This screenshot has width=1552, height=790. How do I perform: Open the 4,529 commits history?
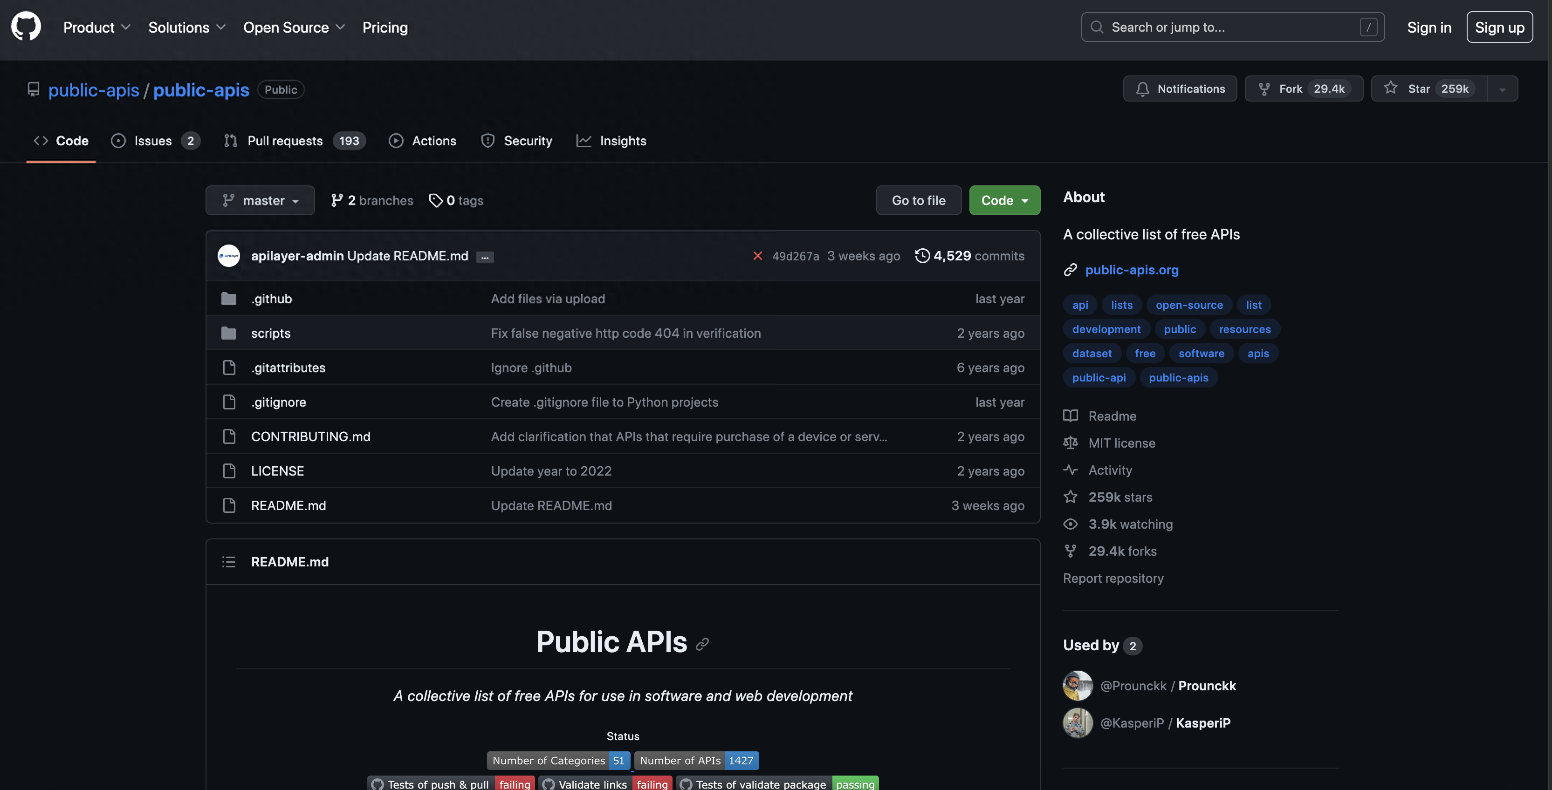click(x=969, y=256)
